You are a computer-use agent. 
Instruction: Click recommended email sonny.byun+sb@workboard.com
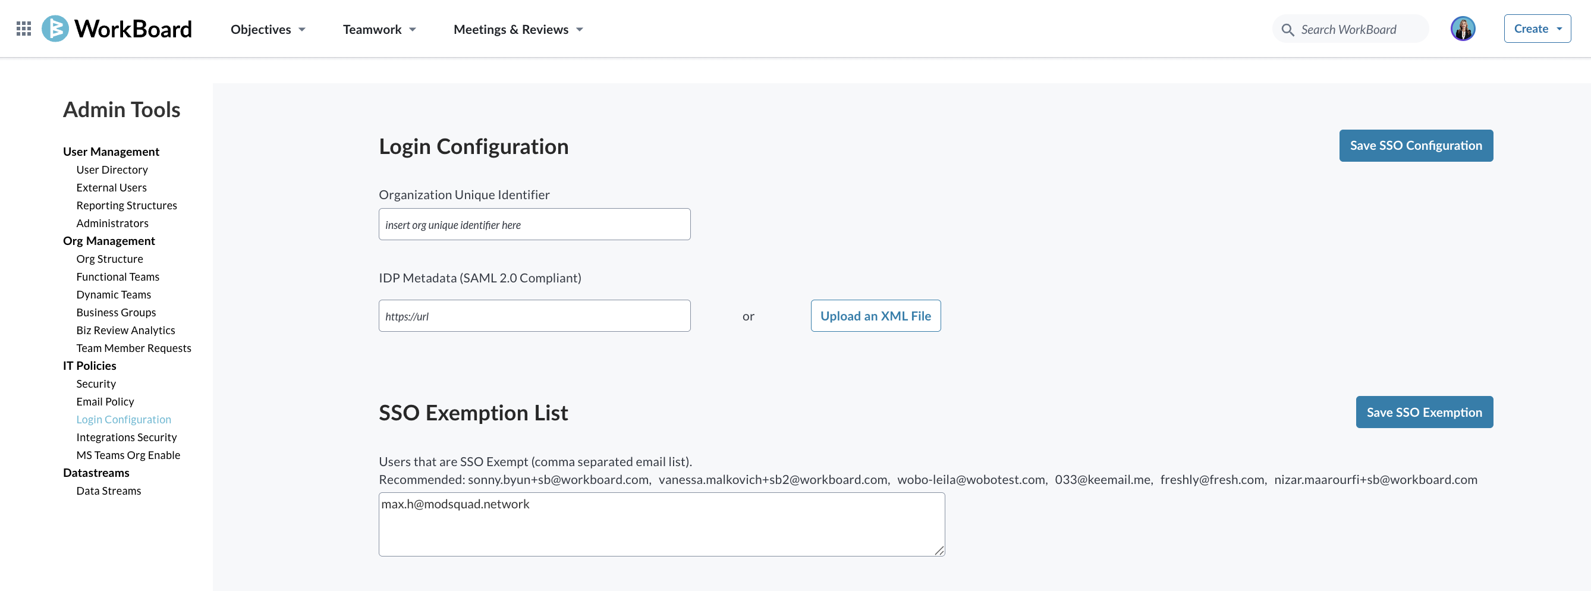pyautogui.click(x=558, y=480)
